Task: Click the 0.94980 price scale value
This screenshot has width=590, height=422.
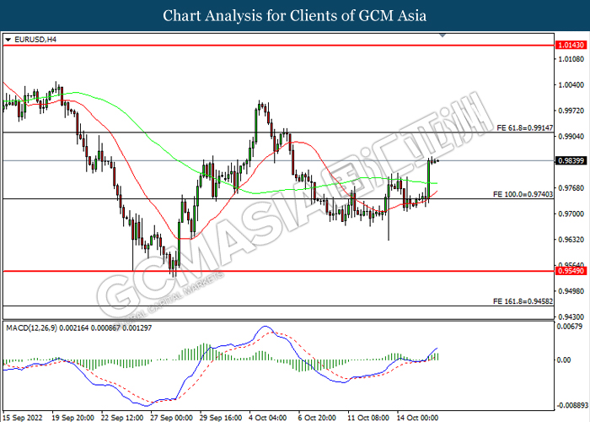Action: [x=571, y=291]
